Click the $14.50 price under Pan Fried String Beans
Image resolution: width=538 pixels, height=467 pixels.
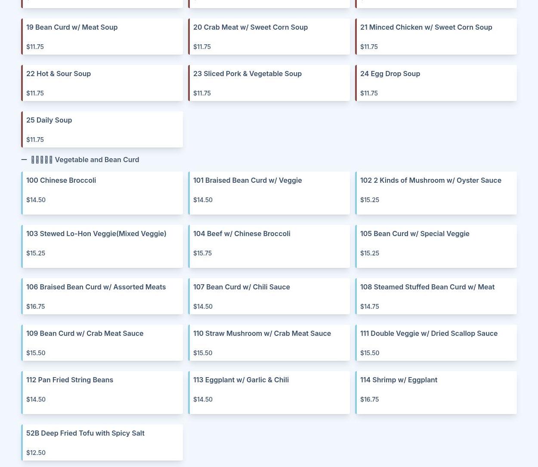pos(36,399)
